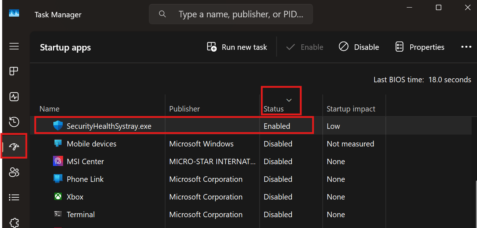Open the more options ellipsis menu
This screenshot has height=228, width=477.
pos(466,47)
